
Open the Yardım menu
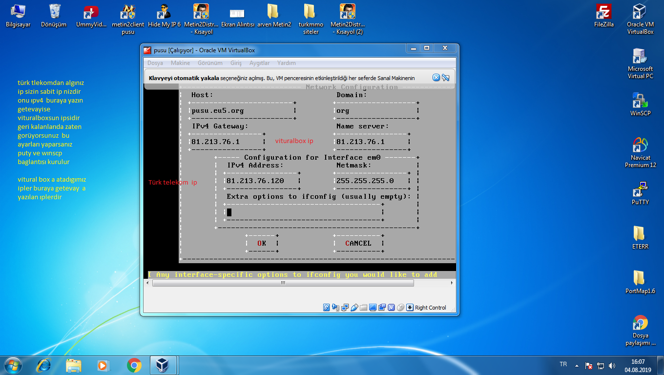tap(287, 63)
